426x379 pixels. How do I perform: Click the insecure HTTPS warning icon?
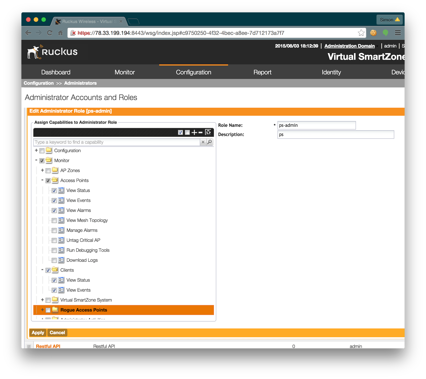pos(73,33)
